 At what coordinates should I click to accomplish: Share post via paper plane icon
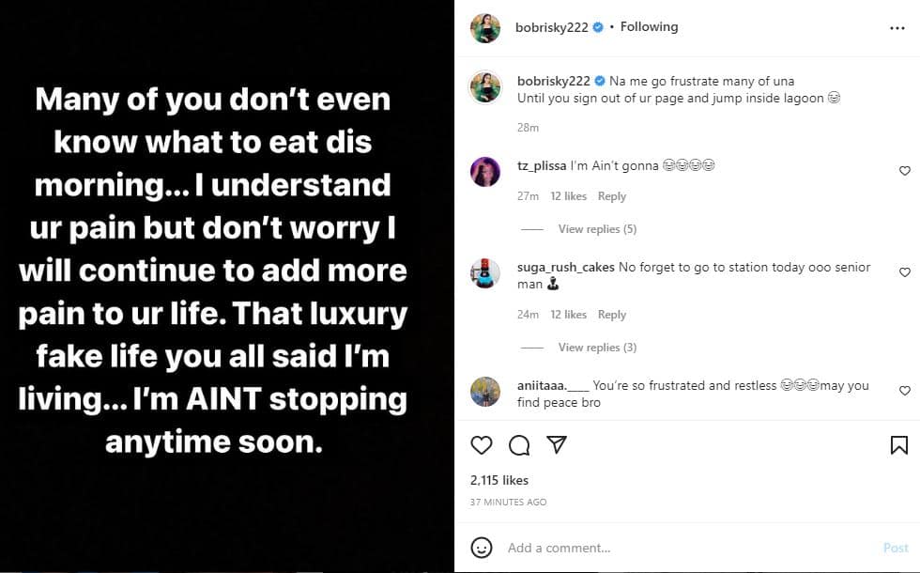(556, 444)
